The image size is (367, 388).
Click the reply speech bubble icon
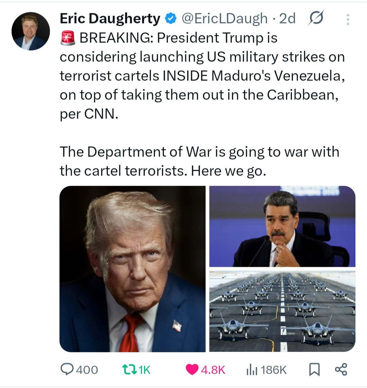67,370
